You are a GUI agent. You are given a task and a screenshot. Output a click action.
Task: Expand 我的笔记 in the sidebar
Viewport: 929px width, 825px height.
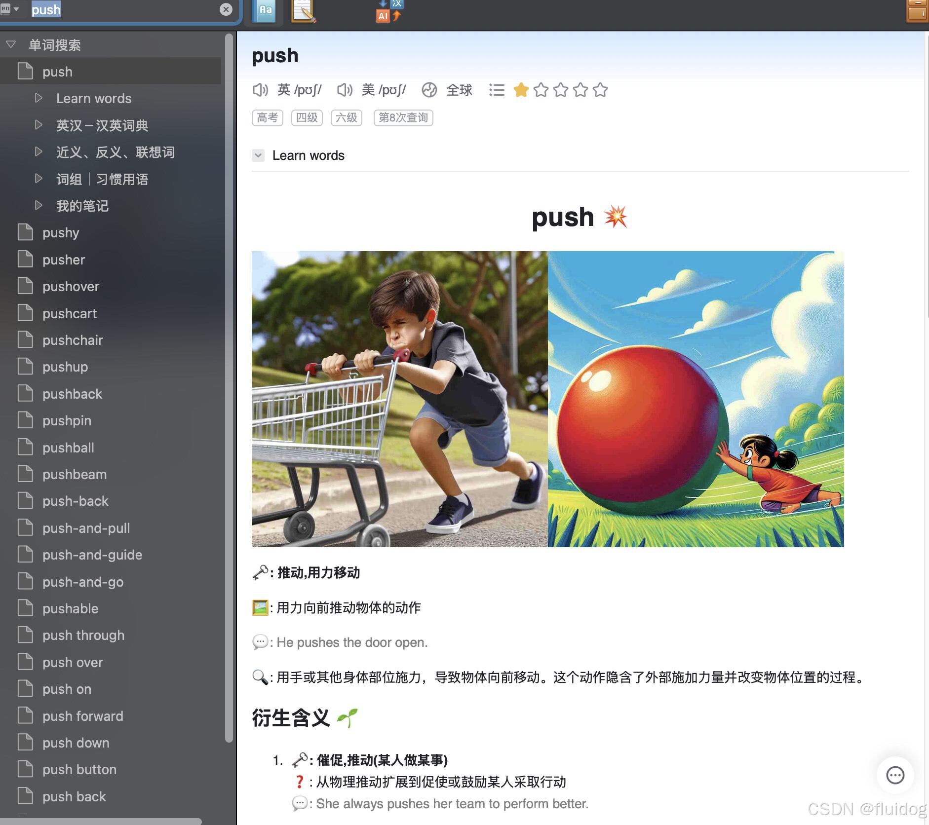coord(39,206)
